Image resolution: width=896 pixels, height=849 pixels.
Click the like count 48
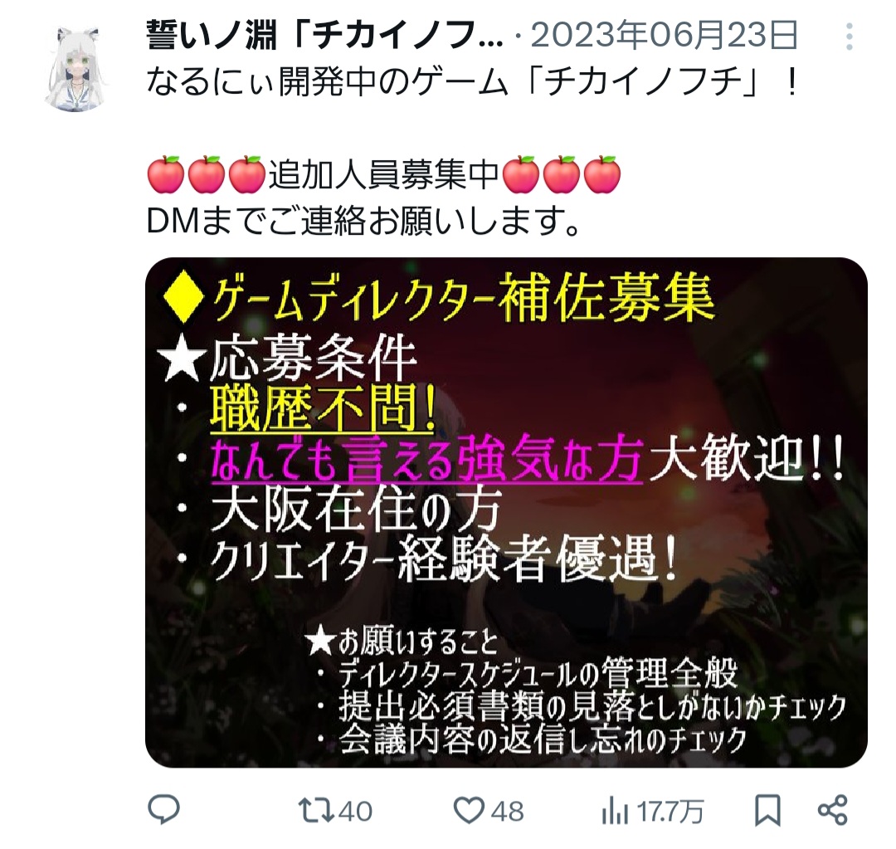click(x=507, y=812)
